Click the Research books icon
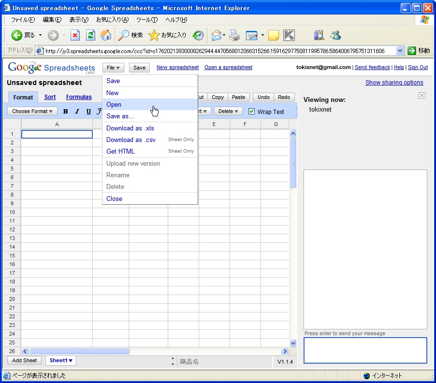436x383 pixels. [319, 35]
